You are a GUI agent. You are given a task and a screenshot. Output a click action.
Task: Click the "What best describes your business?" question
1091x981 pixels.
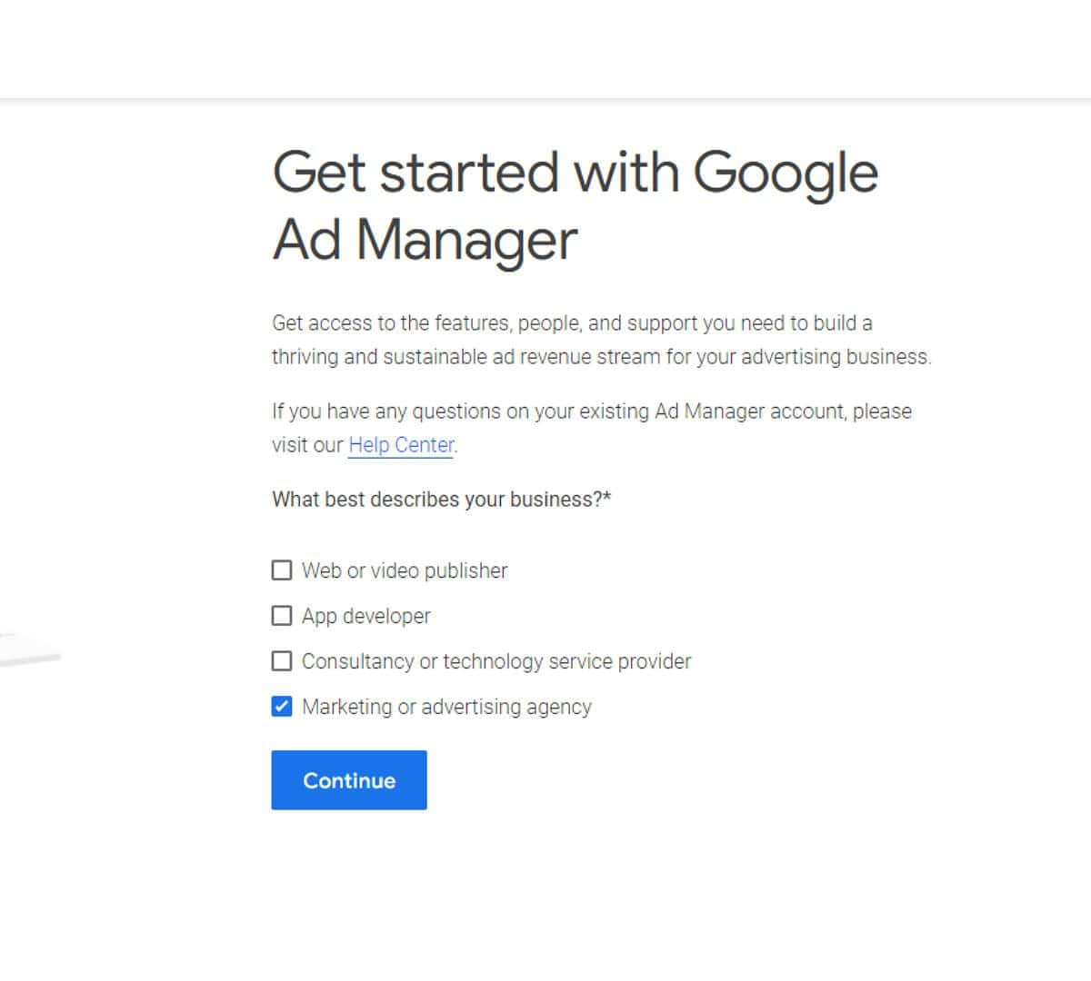point(436,500)
